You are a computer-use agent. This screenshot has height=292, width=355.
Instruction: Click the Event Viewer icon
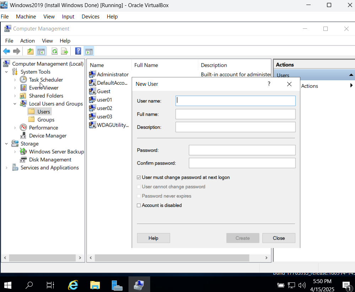click(23, 88)
